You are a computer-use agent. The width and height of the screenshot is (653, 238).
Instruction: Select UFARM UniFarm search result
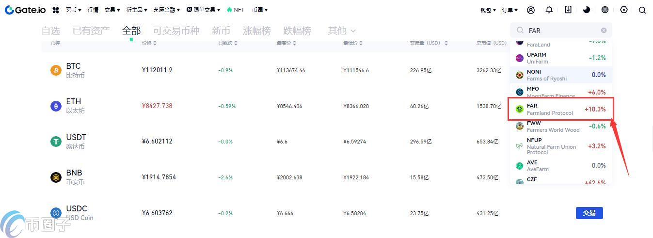tap(561, 58)
